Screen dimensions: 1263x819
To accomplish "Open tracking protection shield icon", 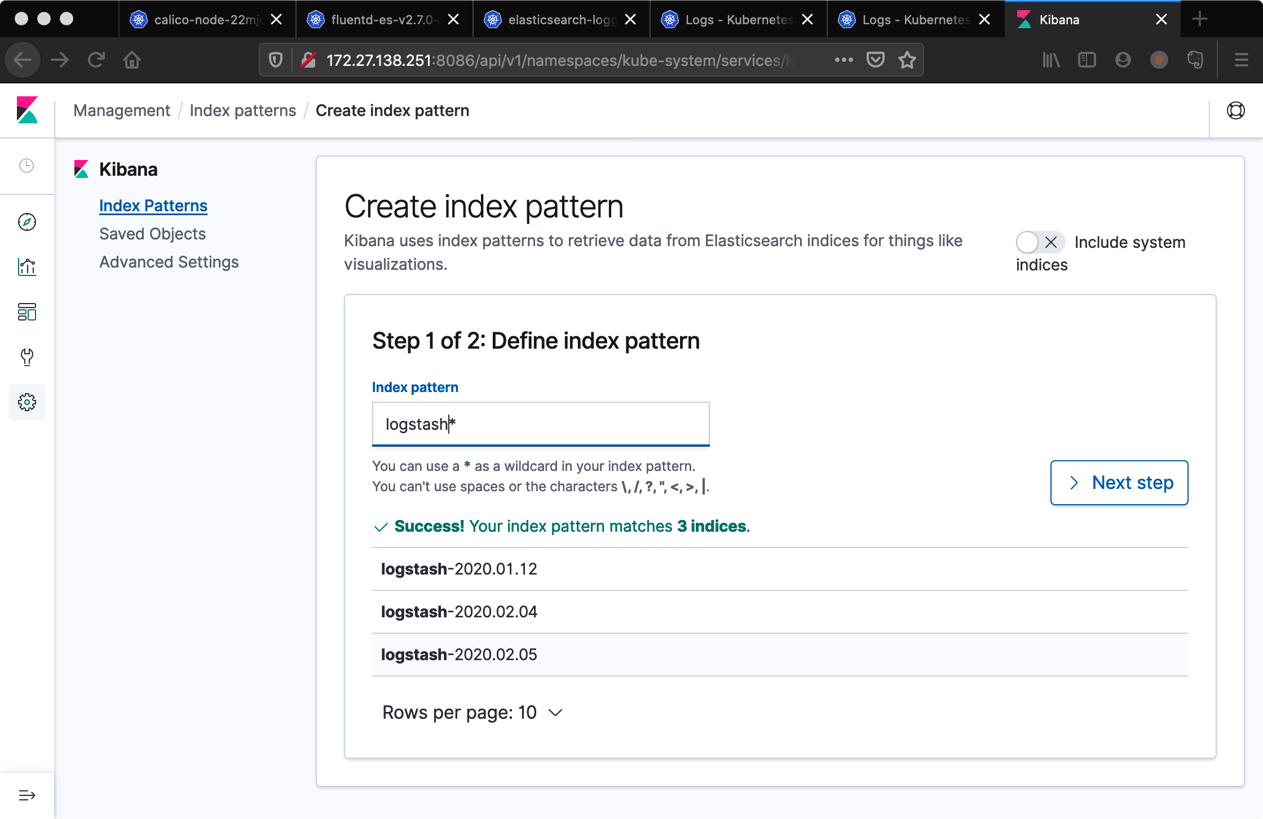I will (x=276, y=60).
